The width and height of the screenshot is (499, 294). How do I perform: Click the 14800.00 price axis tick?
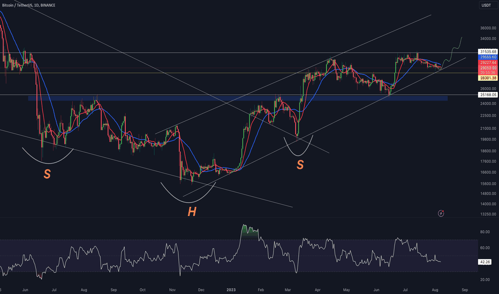[x=488, y=194]
